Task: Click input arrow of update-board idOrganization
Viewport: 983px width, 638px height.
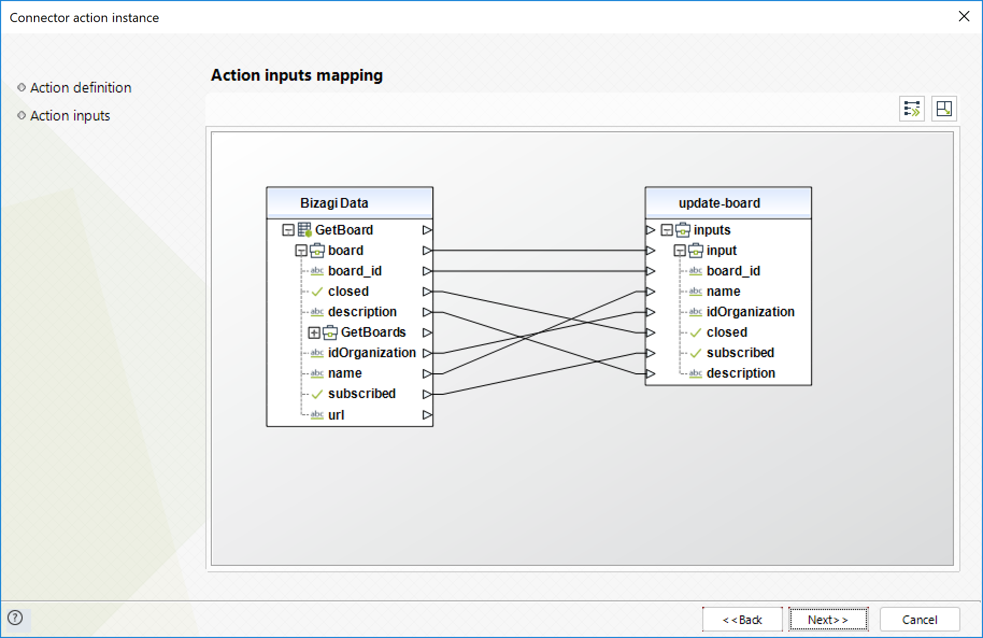Action: (651, 311)
